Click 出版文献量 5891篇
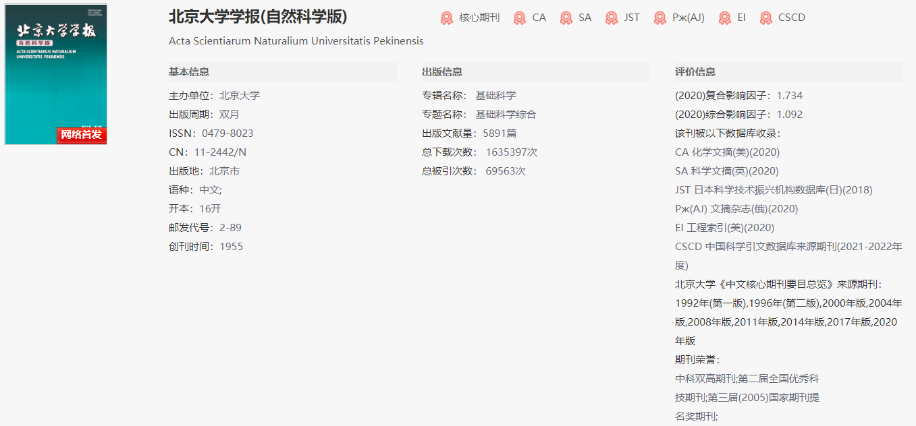 coord(469,133)
